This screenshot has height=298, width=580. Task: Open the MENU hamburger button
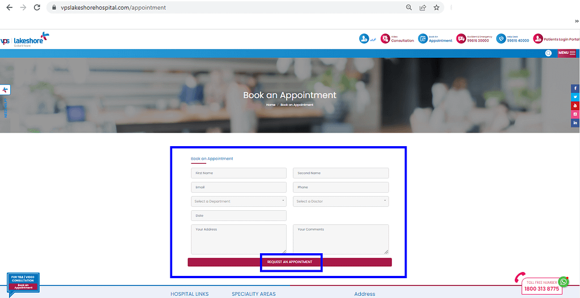[566, 53]
